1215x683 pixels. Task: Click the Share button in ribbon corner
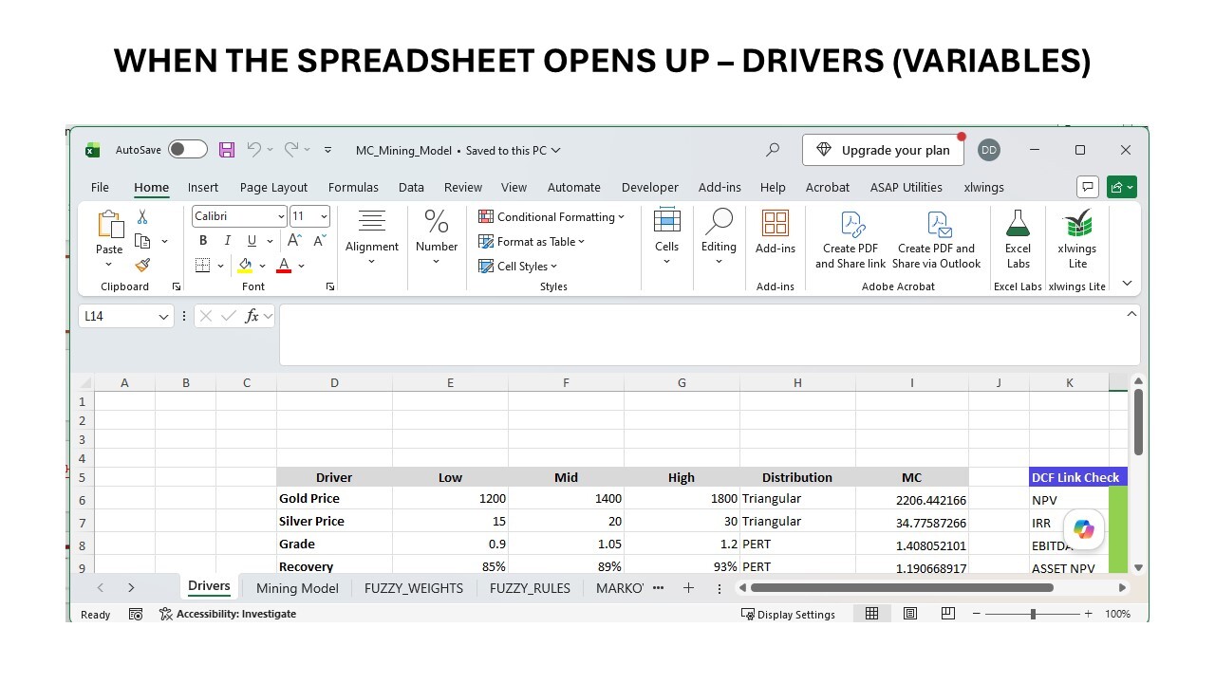point(1122,187)
